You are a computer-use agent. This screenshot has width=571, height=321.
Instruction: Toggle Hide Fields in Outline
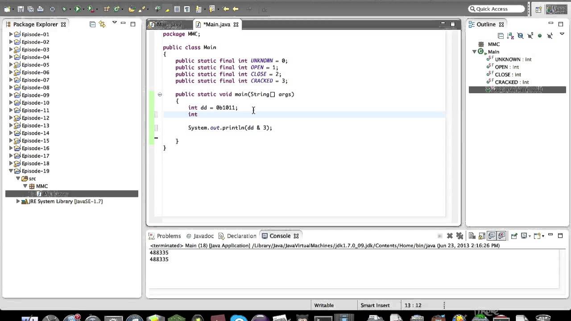click(520, 36)
